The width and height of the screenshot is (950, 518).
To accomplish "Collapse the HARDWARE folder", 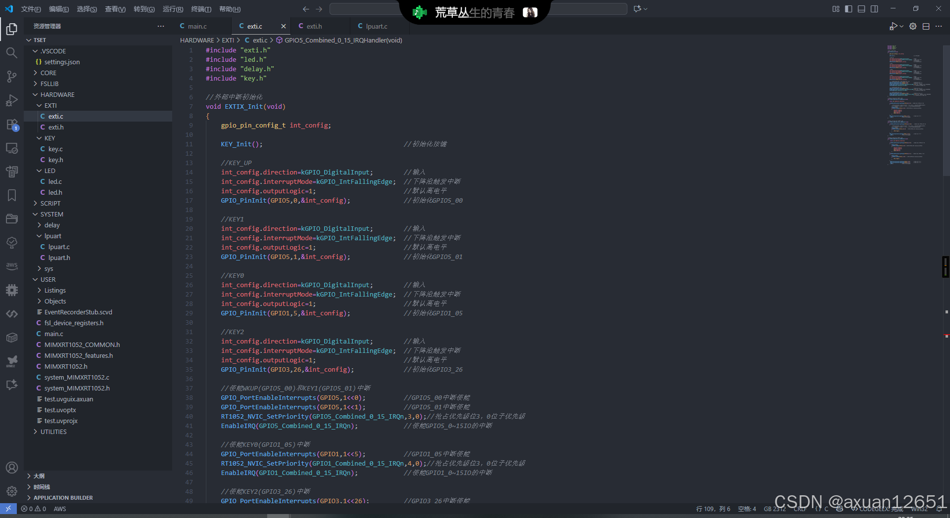I will pyautogui.click(x=98, y=94).
